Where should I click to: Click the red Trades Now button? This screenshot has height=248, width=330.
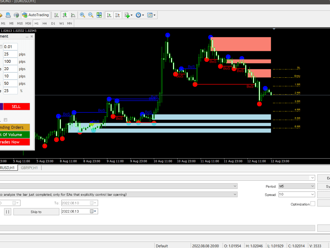point(15,142)
